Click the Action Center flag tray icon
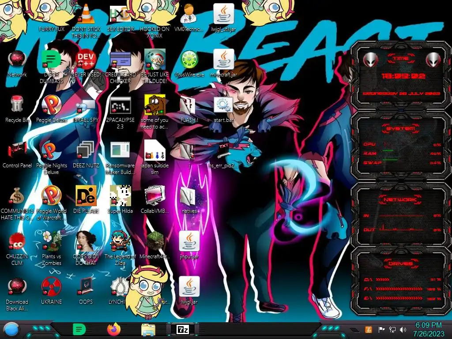 click(x=381, y=329)
